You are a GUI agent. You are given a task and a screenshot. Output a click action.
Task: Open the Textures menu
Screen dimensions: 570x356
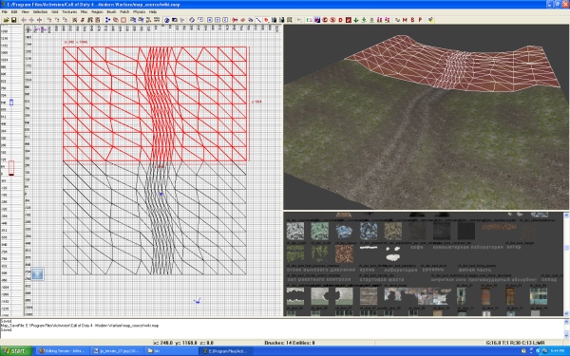click(69, 11)
